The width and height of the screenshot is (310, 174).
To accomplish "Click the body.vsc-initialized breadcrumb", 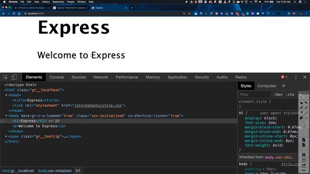I will click(x=55, y=171).
